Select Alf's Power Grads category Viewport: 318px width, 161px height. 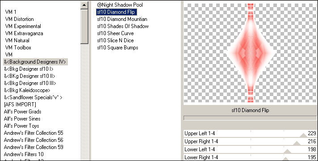[x=22, y=112]
